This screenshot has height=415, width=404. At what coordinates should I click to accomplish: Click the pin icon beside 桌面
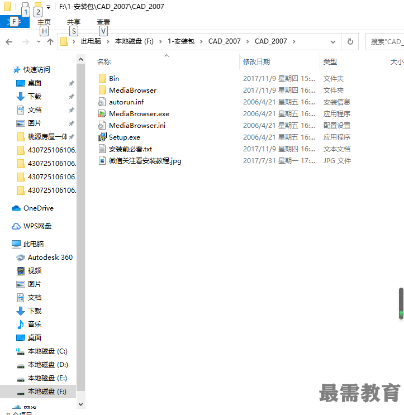[x=71, y=83]
